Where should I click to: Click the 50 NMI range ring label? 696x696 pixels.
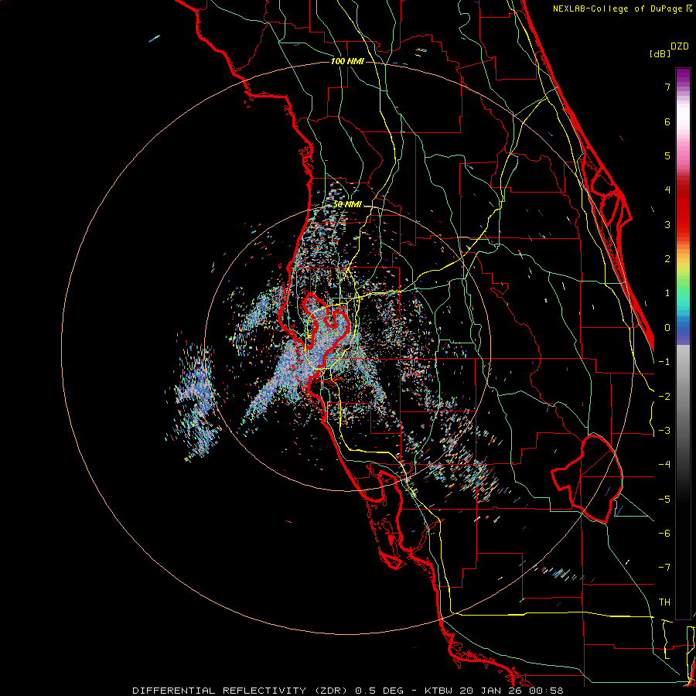click(x=347, y=205)
